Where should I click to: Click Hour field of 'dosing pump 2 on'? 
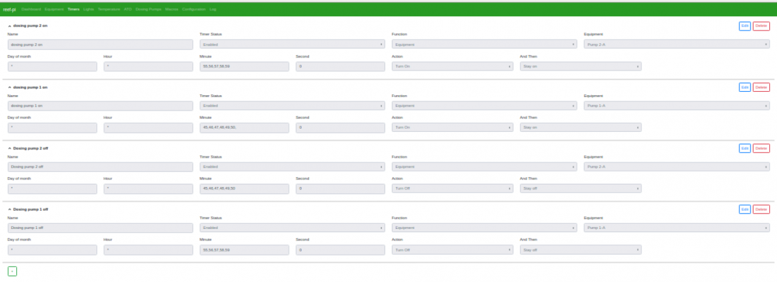[148, 66]
